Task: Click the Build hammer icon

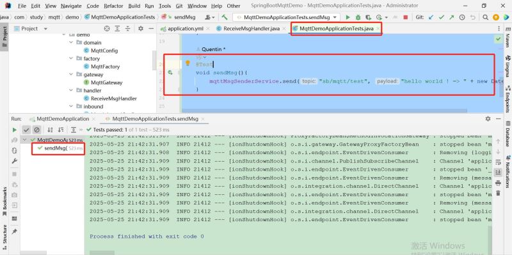Action: pos(225,17)
